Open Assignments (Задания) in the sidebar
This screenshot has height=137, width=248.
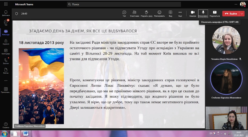coord(6,42)
